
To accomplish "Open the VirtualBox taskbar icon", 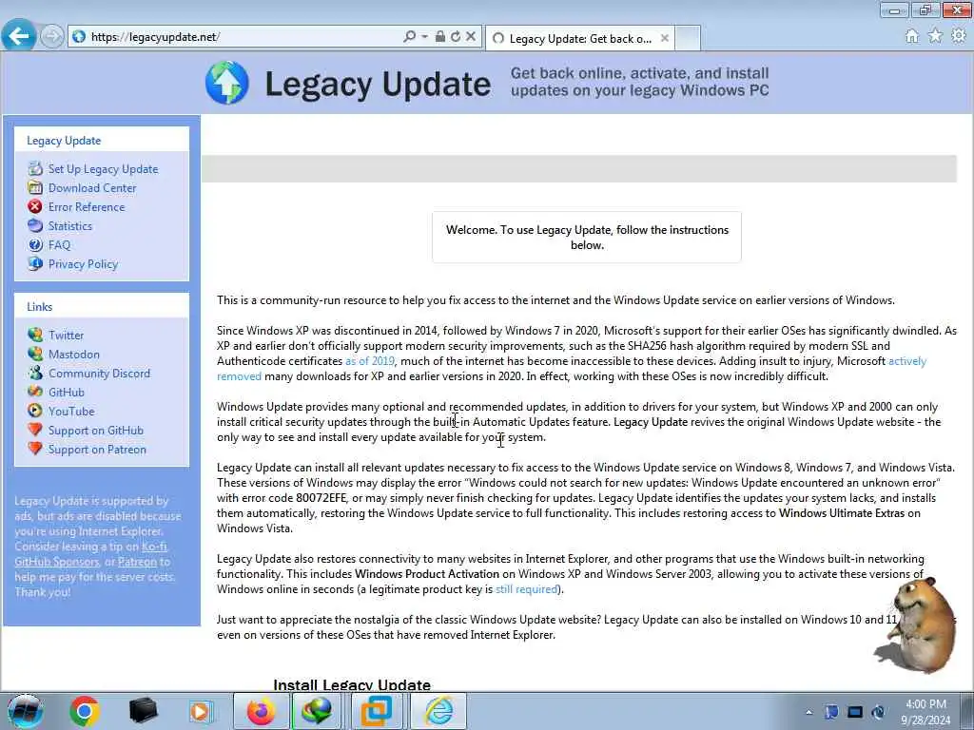I will 377,711.
